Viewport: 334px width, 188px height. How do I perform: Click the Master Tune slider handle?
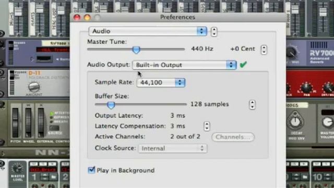(136, 50)
